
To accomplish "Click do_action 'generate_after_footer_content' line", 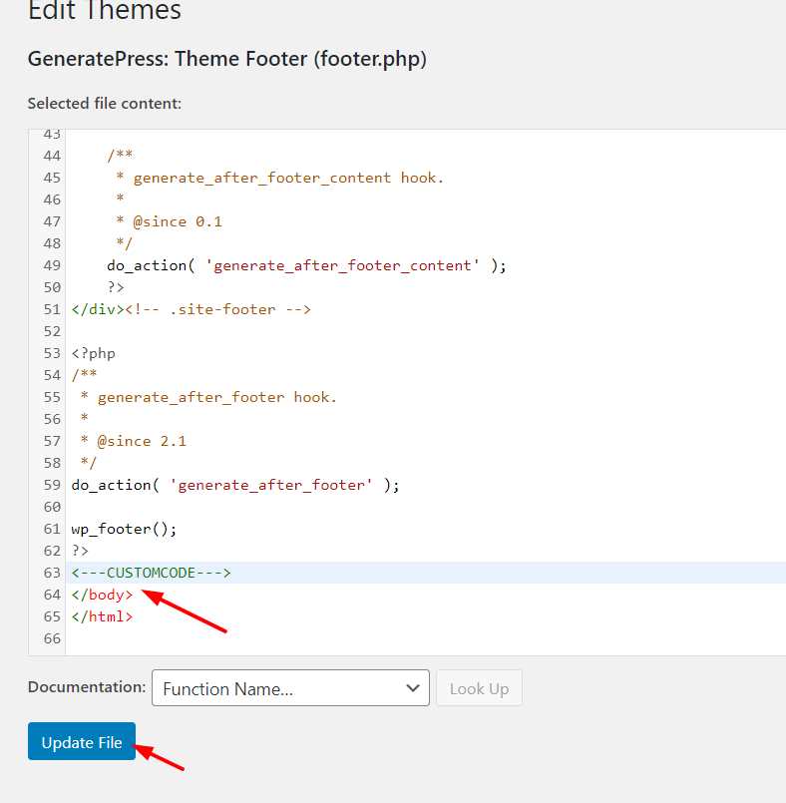I will coord(306,265).
